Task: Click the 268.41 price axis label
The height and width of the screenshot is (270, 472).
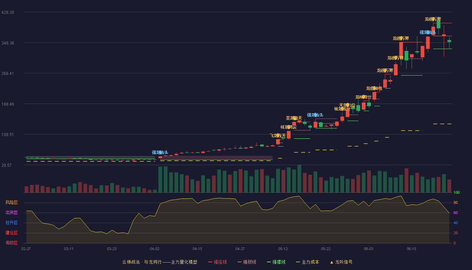Action: [x=8, y=73]
